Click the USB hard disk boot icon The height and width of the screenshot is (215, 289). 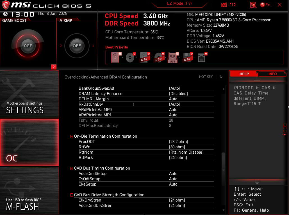pos(145,57)
